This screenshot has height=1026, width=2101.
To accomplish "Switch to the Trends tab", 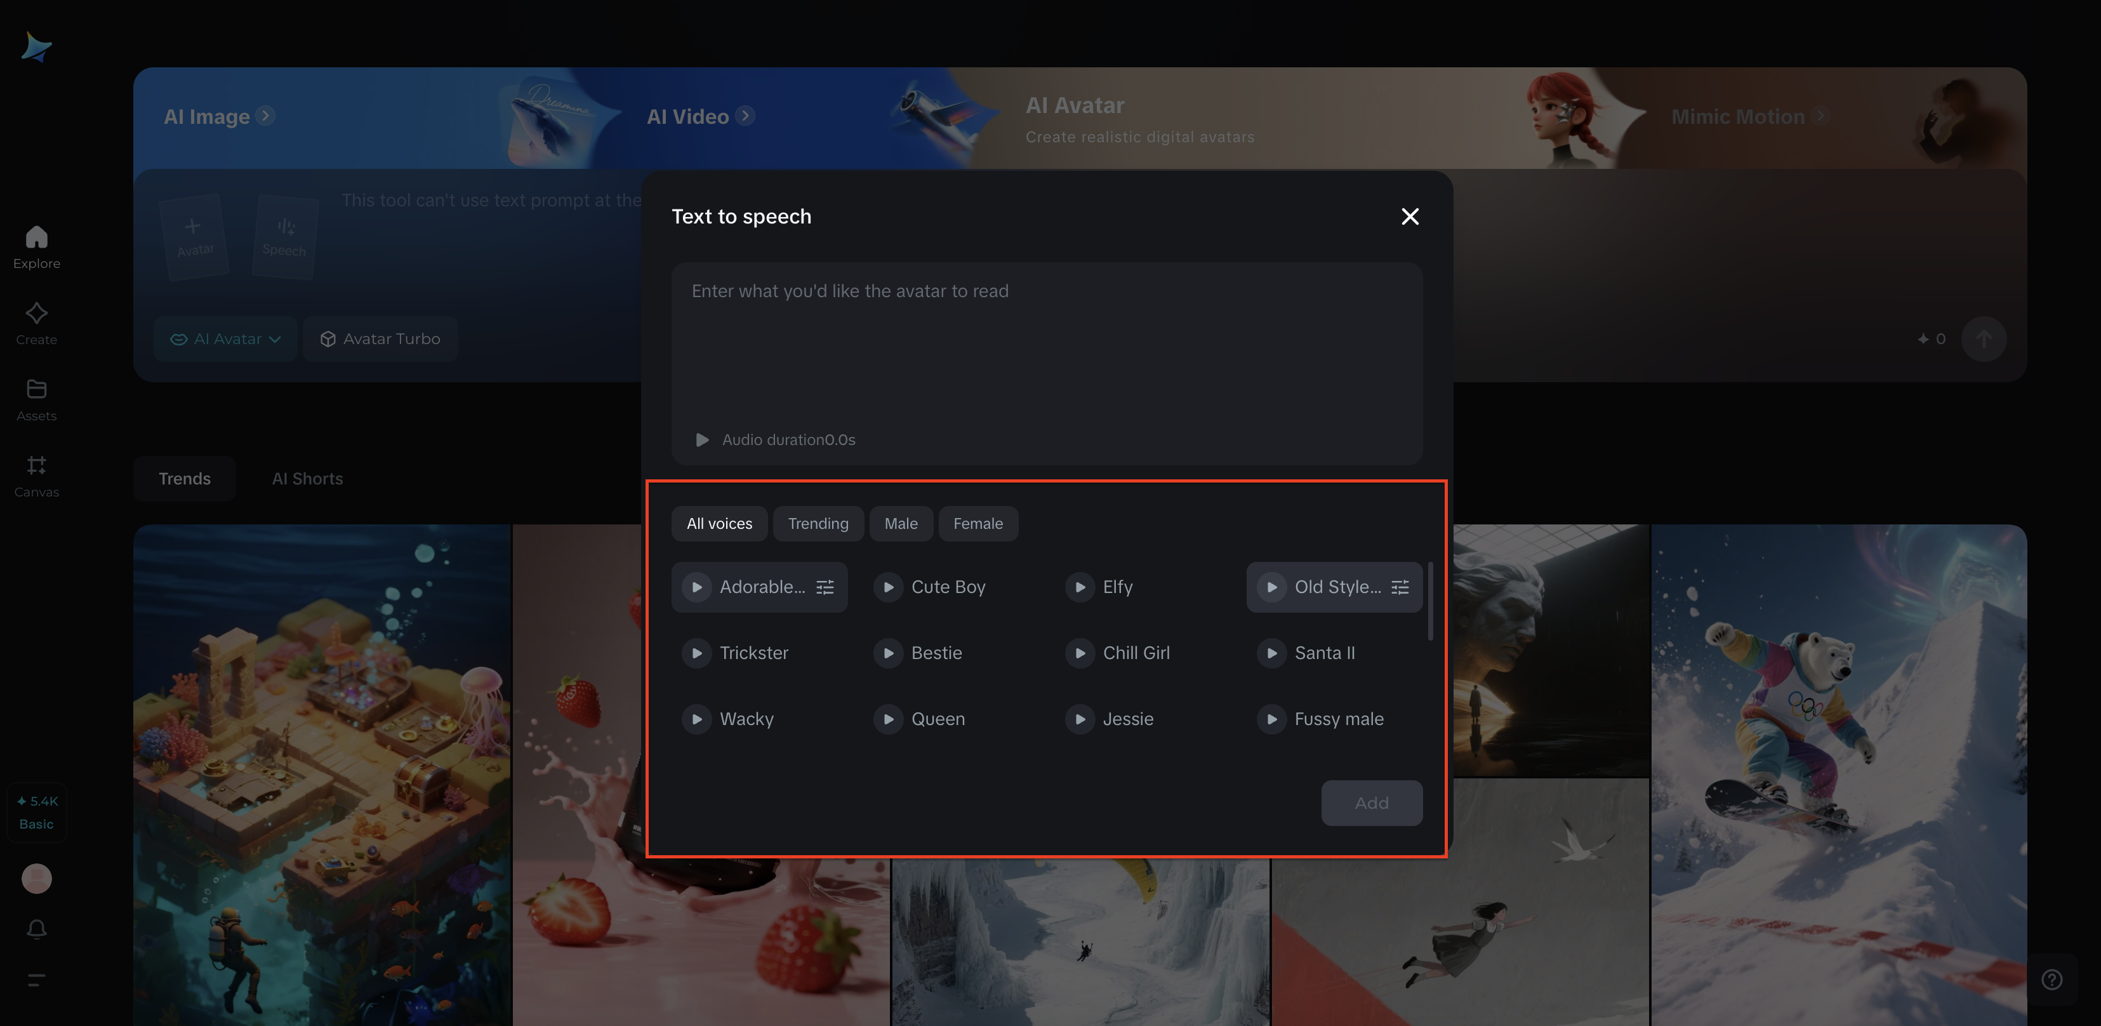I will pos(184,478).
